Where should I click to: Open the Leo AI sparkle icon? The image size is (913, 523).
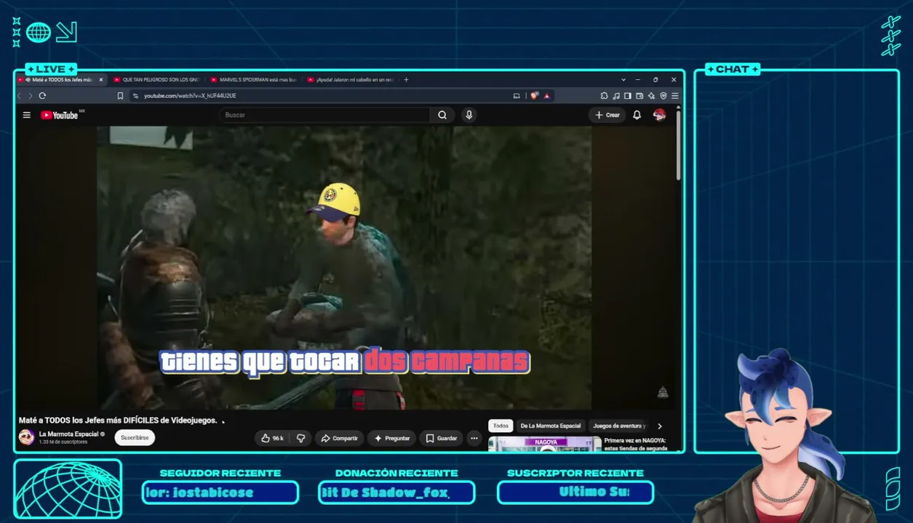pos(651,96)
